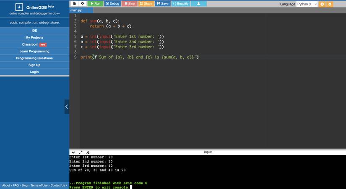Open My Projects in sidebar
This screenshot has height=189, width=346.
(x=34, y=37)
